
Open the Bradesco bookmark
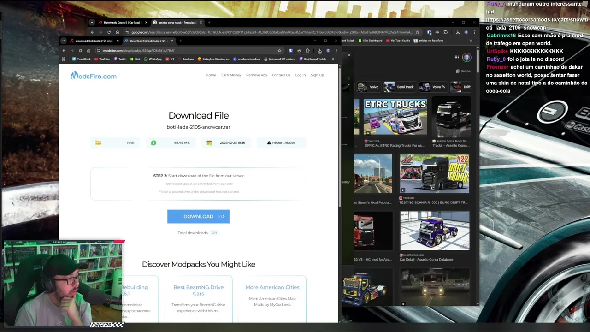point(186,59)
